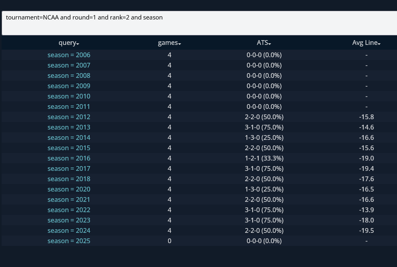The image size is (397, 267).
Task: Open the season = 2015 link
Action: pos(69,148)
